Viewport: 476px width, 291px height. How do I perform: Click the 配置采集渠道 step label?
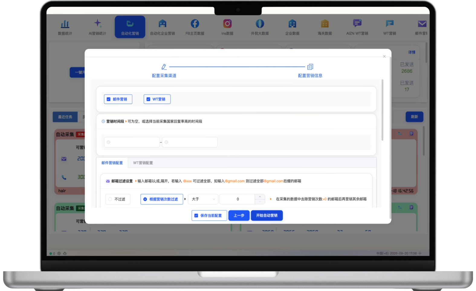point(164,76)
